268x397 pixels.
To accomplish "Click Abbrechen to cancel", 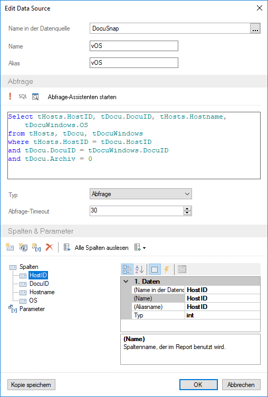I will point(241,385).
